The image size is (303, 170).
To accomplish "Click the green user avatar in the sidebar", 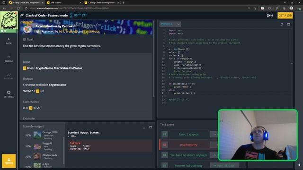I will (9, 22).
